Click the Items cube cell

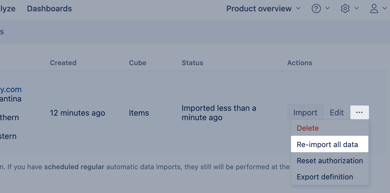[x=139, y=113]
